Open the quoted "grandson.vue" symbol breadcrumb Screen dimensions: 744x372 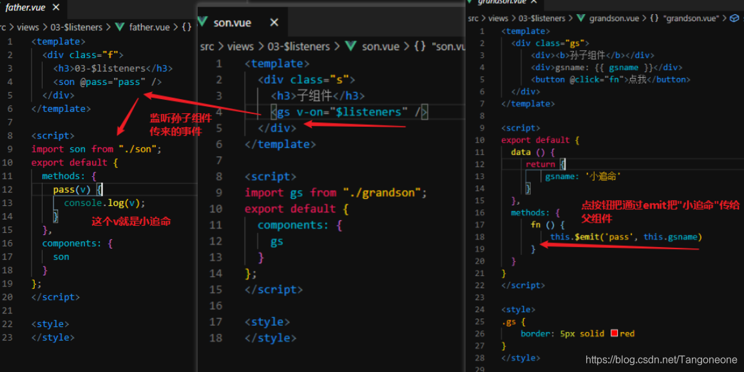(691, 19)
